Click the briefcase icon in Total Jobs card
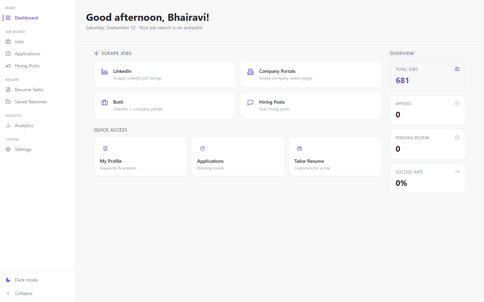Screen dimensions: 484x302 pyautogui.click(x=457, y=69)
